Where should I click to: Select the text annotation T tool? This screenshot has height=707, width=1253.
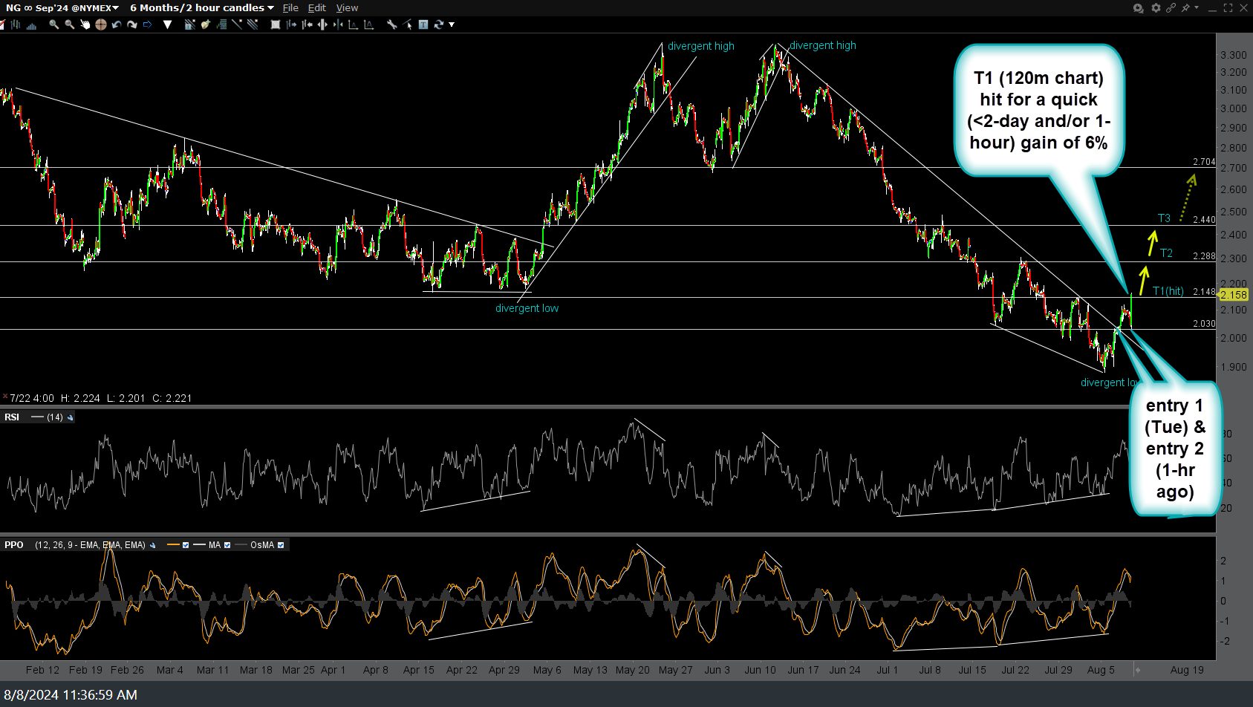pos(423,25)
